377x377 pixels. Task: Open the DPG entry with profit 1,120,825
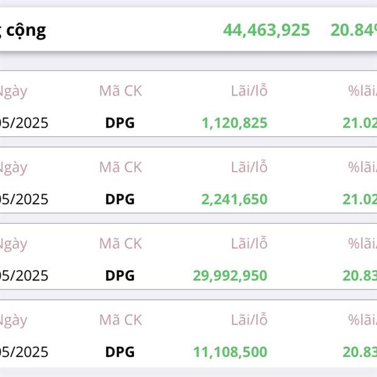[x=188, y=104]
